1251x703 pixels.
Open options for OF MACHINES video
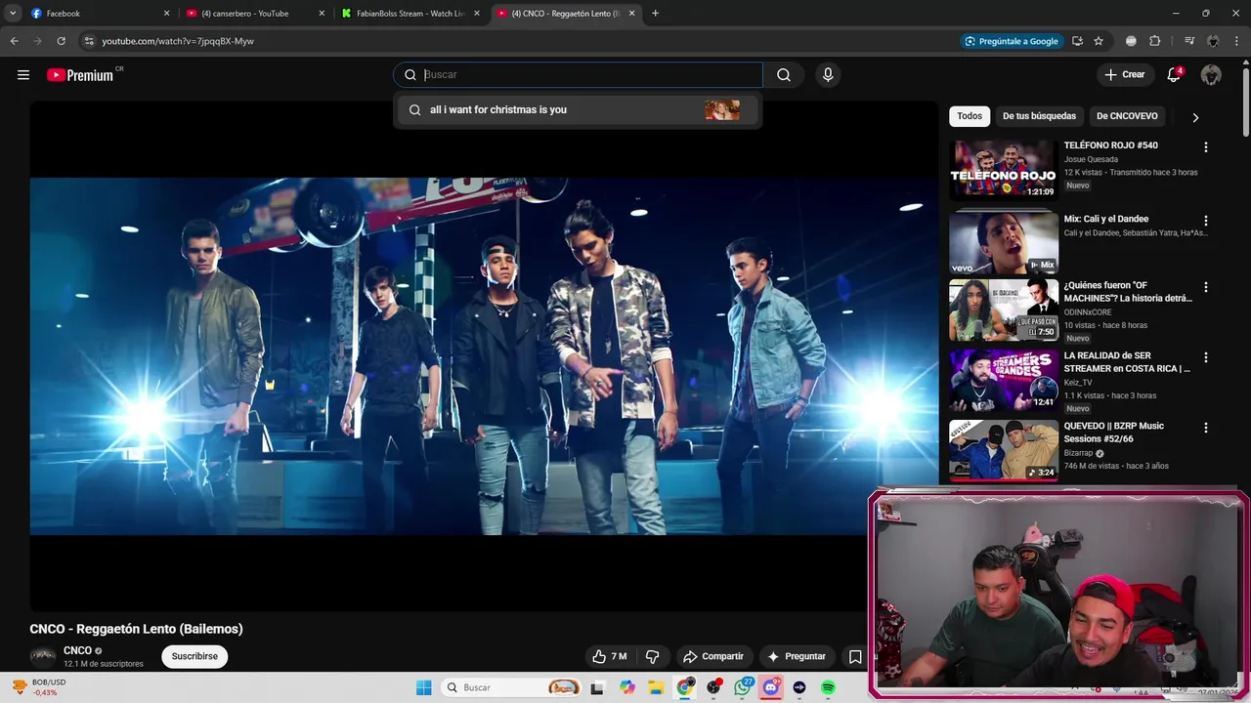pyautogui.click(x=1205, y=287)
